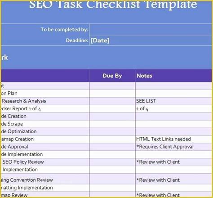Click the '1 of 4' note cell
The image size is (213, 198).
pos(173,109)
